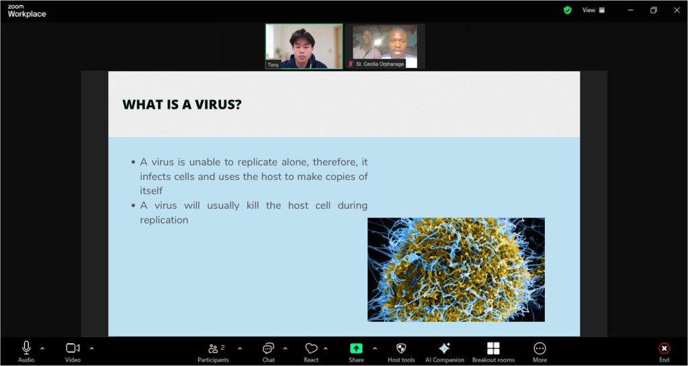This screenshot has width=688, height=366.
Task: Click the muted mic icon on St. Cecilia Orphanage
Action: pos(351,64)
